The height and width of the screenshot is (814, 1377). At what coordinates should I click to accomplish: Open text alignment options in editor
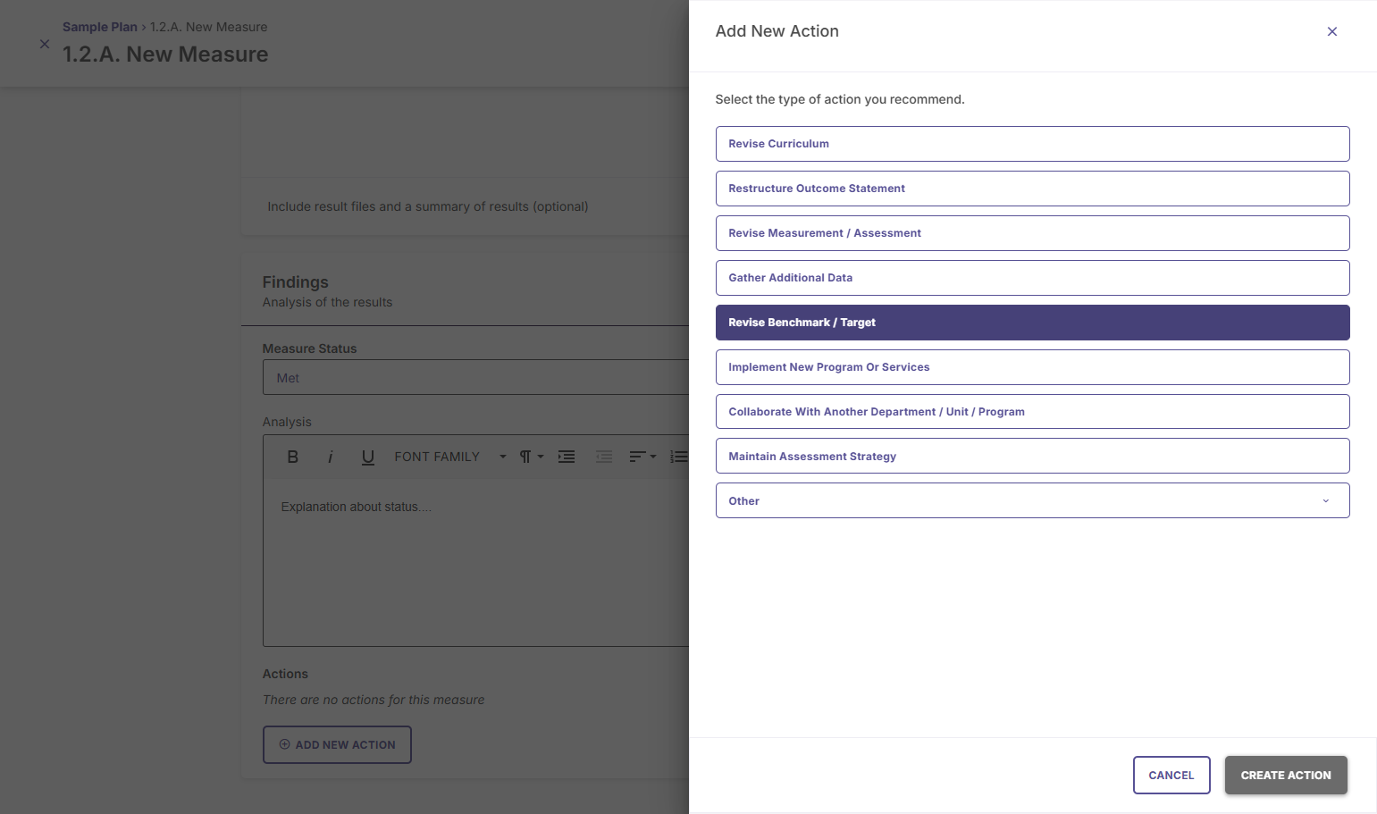click(x=642, y=457)
